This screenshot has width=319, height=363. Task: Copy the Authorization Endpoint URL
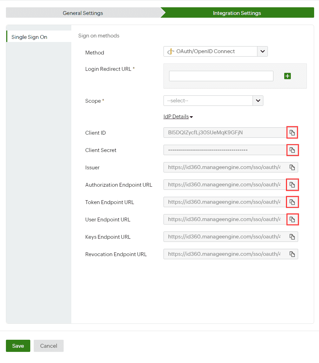click(292, 185)
